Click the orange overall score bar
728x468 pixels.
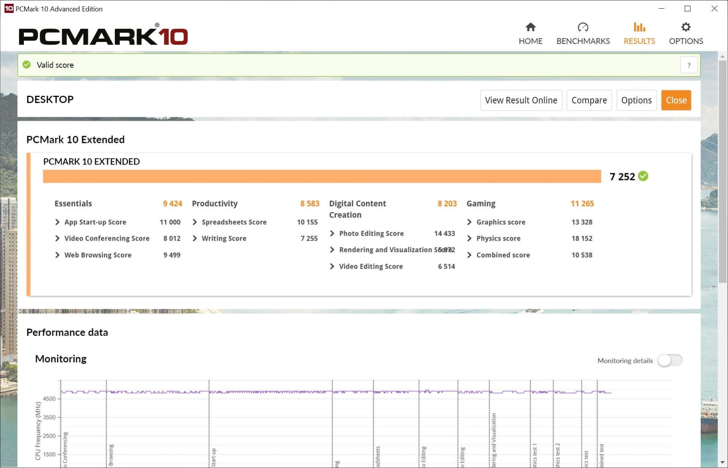click(322, 176)
